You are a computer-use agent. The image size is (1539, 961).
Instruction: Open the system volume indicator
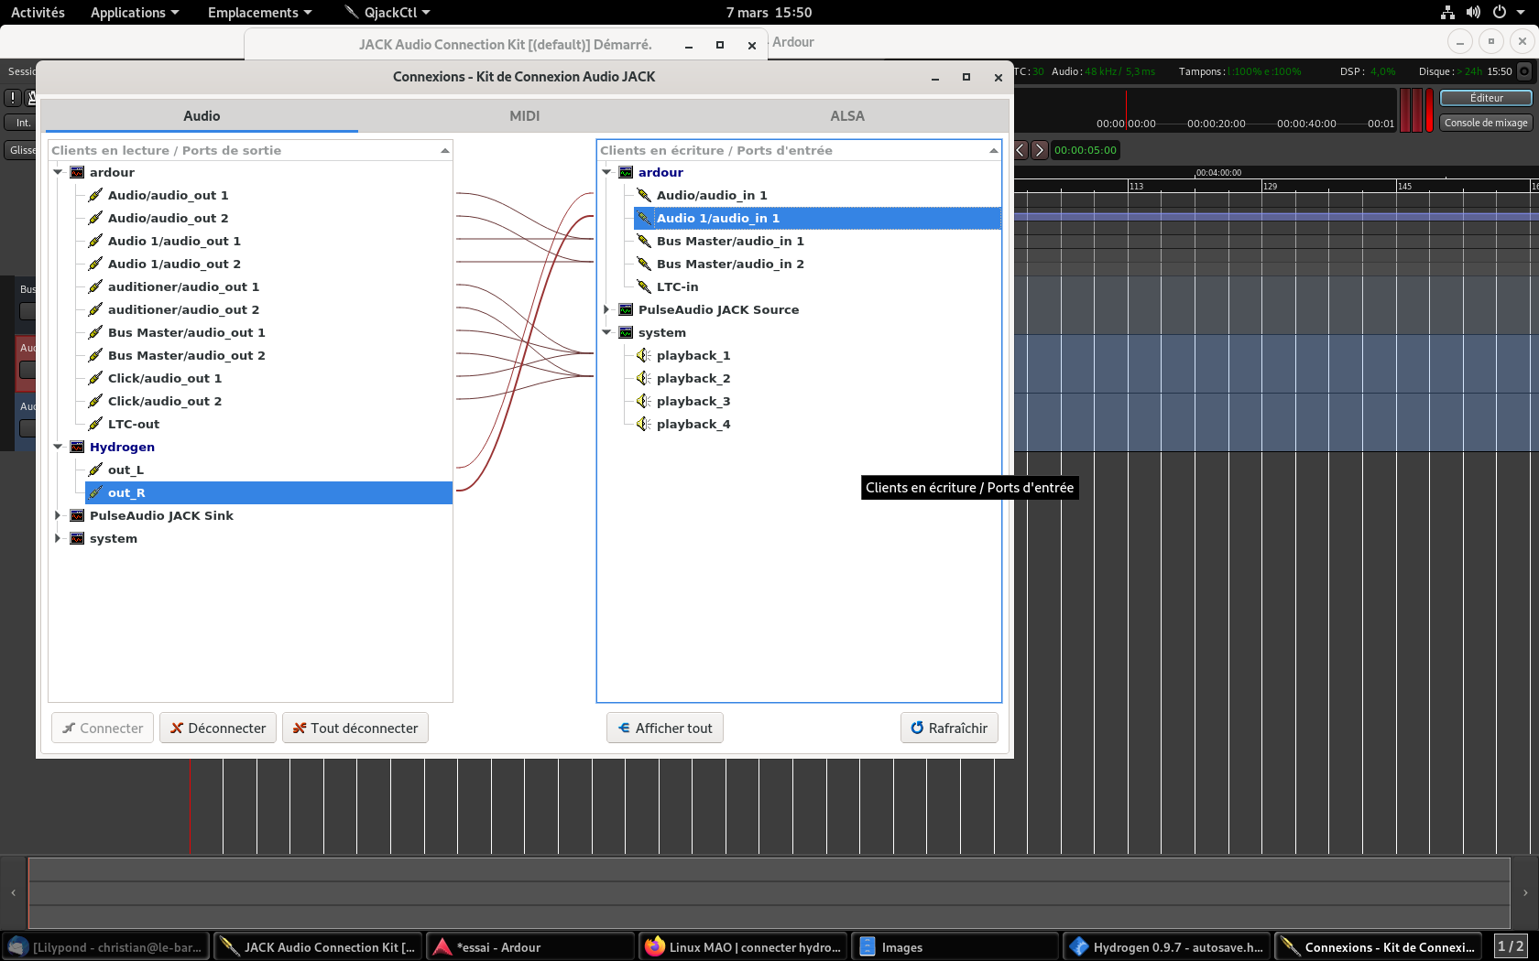click(x=1473, y=12)
